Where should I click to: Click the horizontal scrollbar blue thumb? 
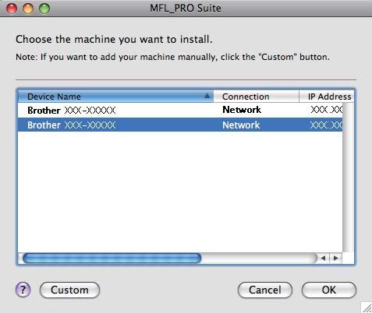point(112,258)
